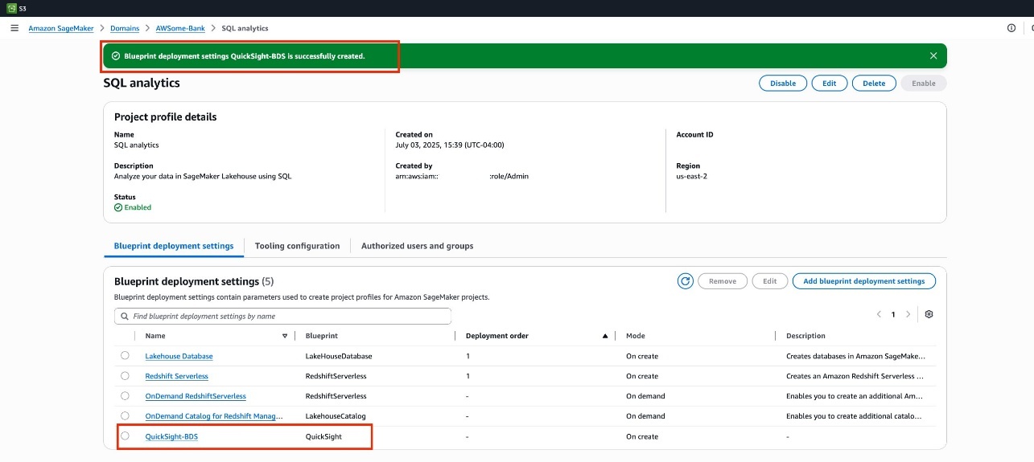Click Edit button in blueprint settings

(x=769, y=281)
